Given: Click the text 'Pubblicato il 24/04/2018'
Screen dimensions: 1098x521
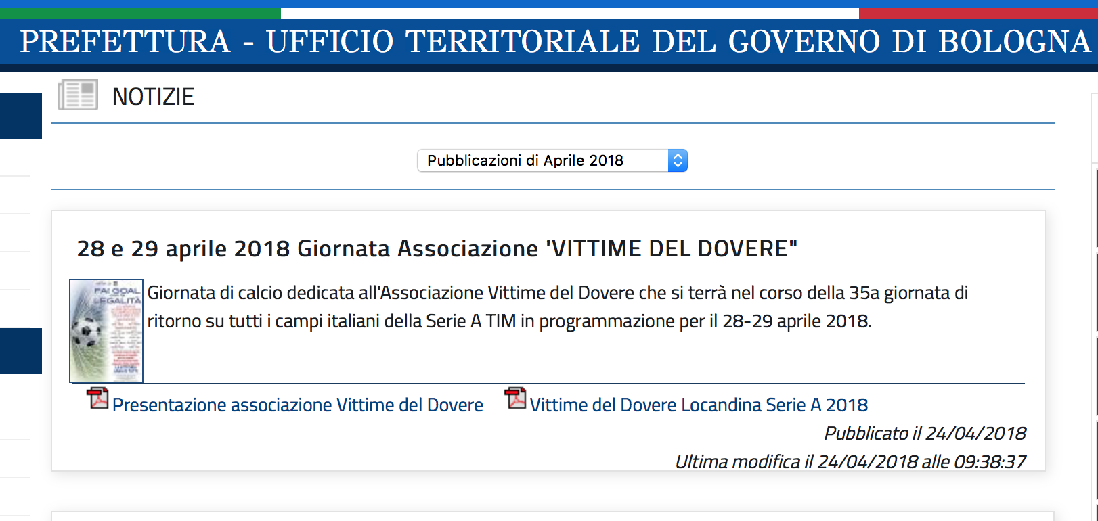Looking at the screenshot, I should click(925, 433).
